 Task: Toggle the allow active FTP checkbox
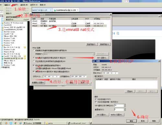pos(96,99)
